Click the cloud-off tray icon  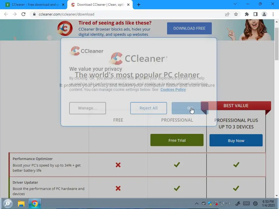(204, 203)
